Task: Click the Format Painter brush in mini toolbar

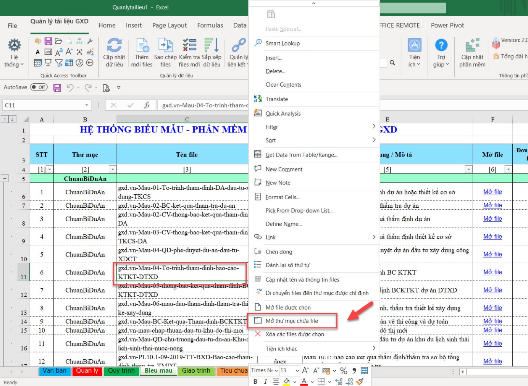Action: (x=360, y=381)
